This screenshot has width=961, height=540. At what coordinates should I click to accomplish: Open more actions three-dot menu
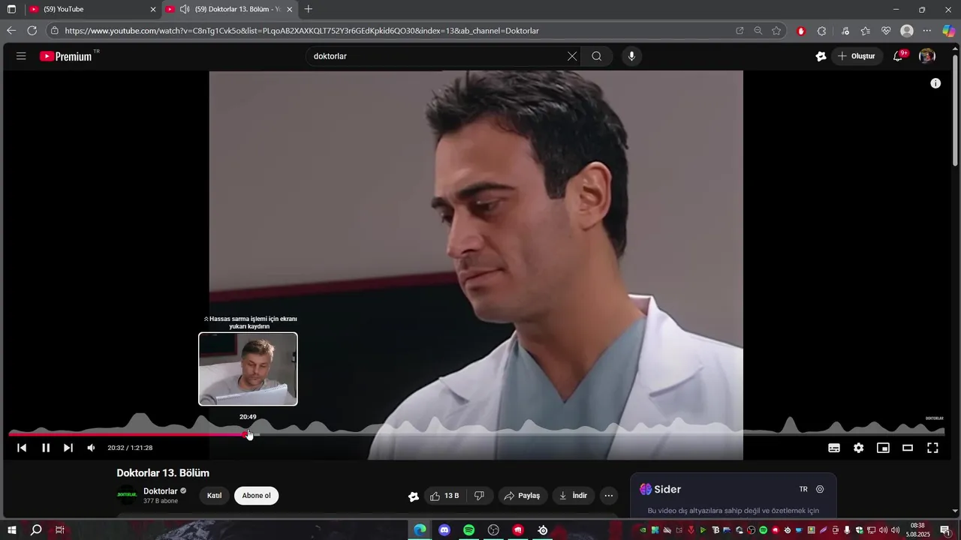tap(609, 496)
